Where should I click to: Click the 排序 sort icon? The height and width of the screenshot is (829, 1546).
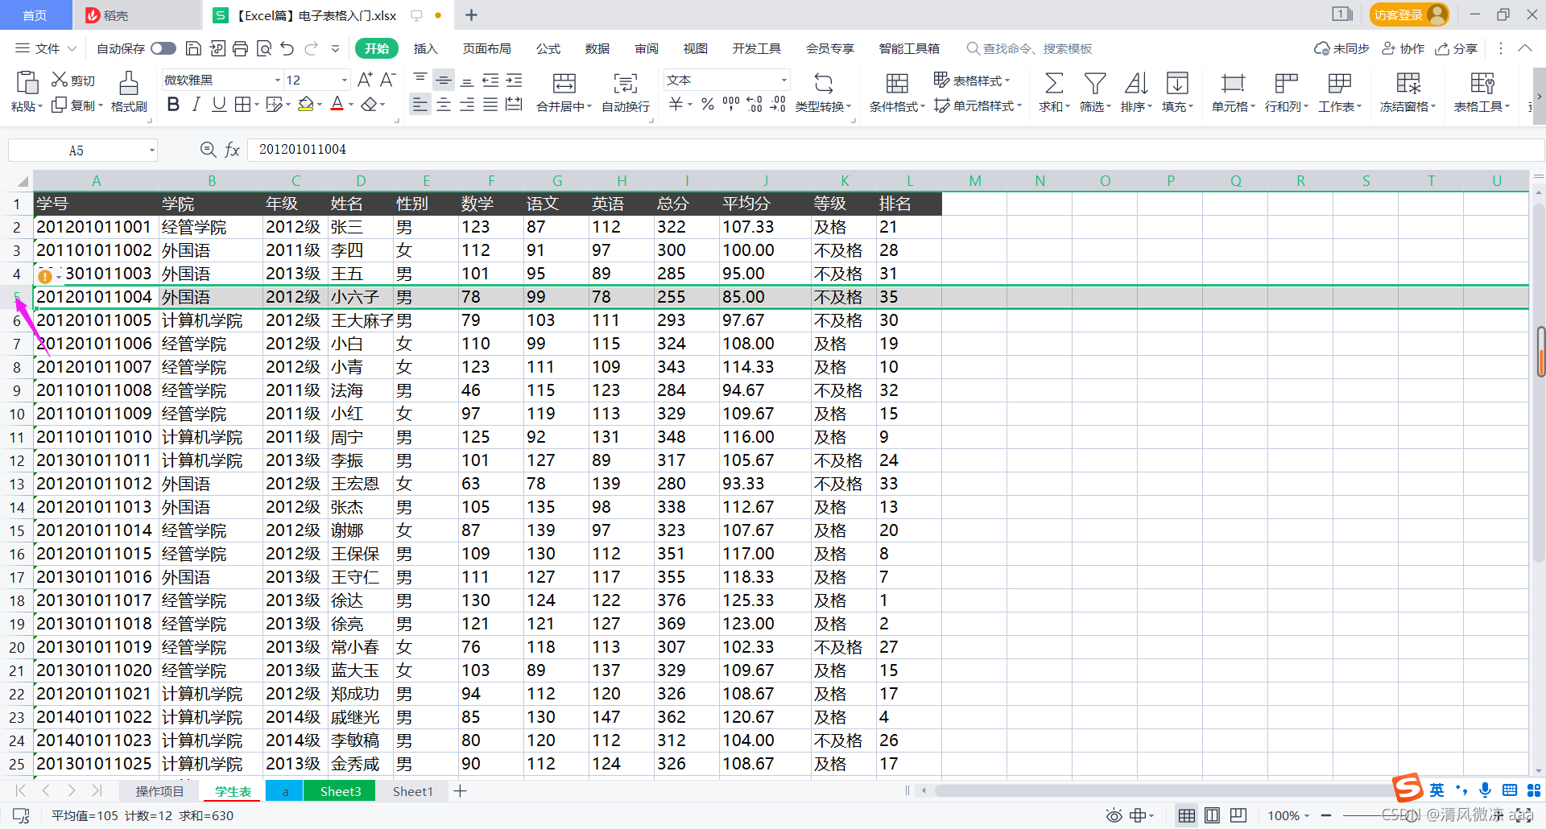coord(1136,83)
